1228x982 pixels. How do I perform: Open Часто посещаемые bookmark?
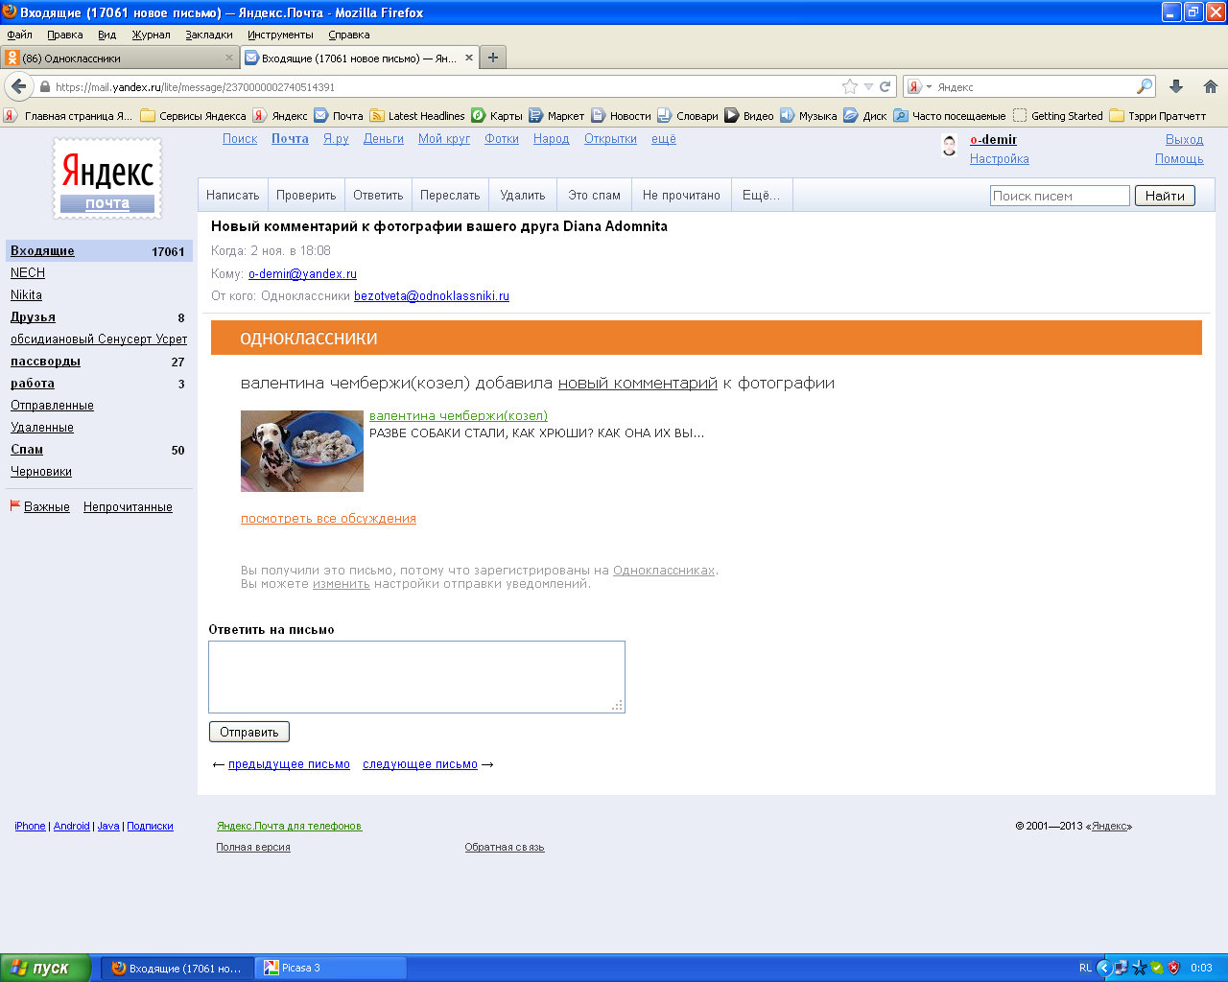click(950, 115)
